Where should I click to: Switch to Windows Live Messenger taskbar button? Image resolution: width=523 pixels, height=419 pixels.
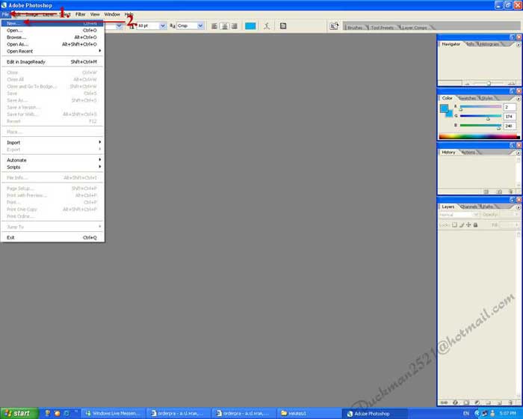tap(114, 414)
